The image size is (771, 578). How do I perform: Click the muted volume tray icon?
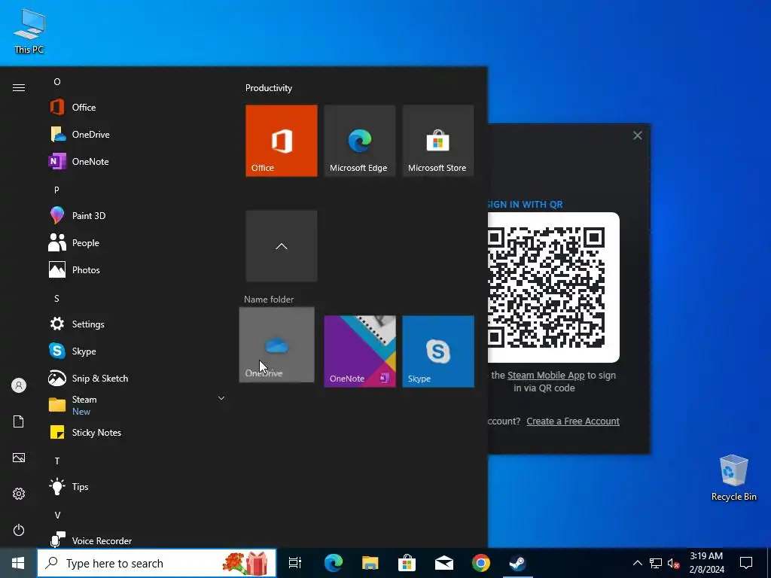pyautogui.click(x=673, y=563)
